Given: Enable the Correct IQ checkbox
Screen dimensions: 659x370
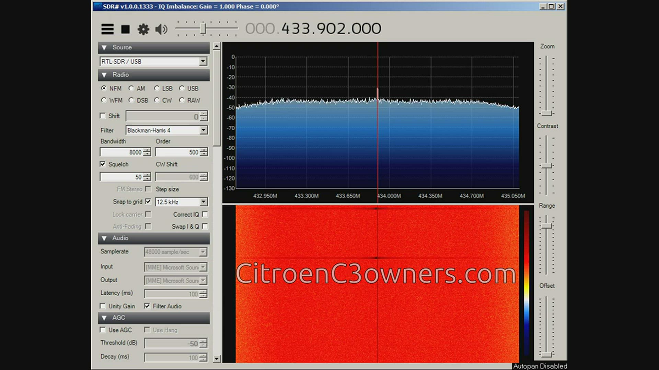Looking at the screenshot, I should point(205,214).
